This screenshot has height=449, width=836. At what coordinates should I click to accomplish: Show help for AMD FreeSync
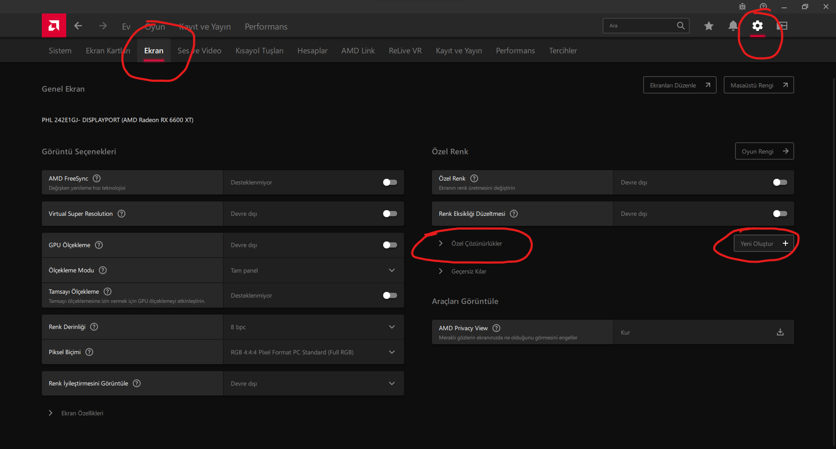(x=97, y=178)
